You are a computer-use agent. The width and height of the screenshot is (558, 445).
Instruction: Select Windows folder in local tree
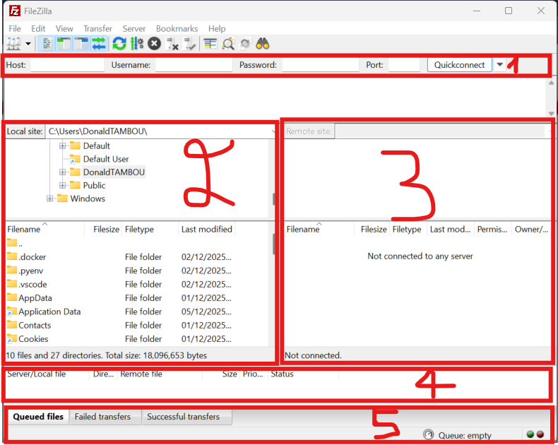click(88, 198)
